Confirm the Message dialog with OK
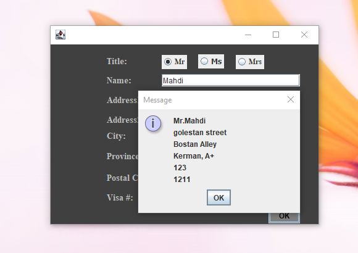 (219, 197)
